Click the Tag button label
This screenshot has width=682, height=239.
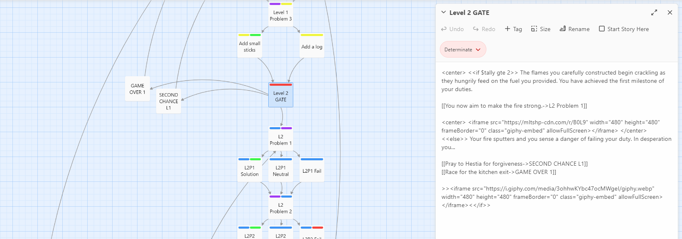tap(517, 29)
